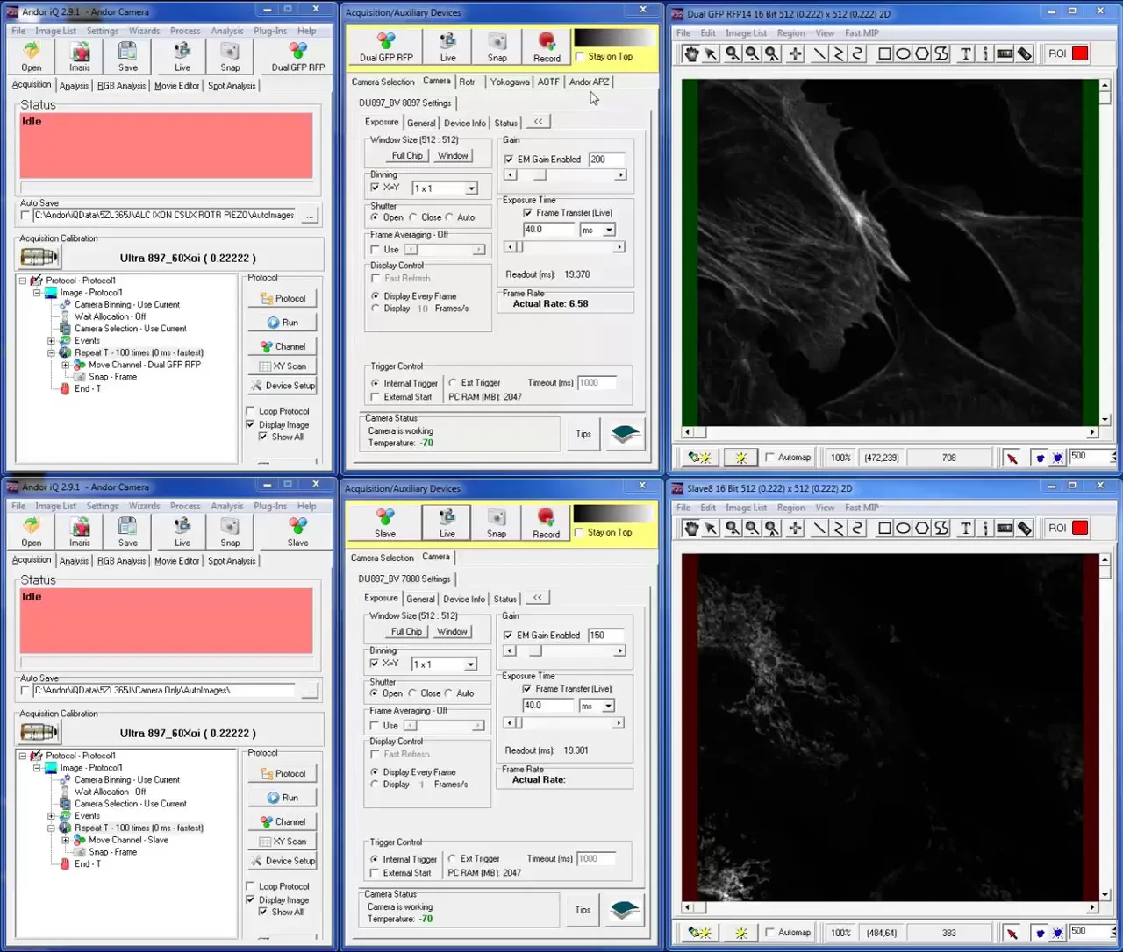
Task: Click book icon beside Tips in top acquisition window
Action: click(625, 434)
